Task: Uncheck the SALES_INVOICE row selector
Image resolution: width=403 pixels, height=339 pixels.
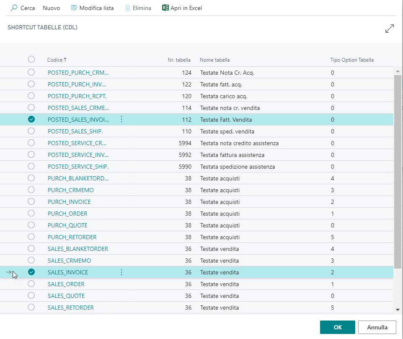Action: (31, 272)
